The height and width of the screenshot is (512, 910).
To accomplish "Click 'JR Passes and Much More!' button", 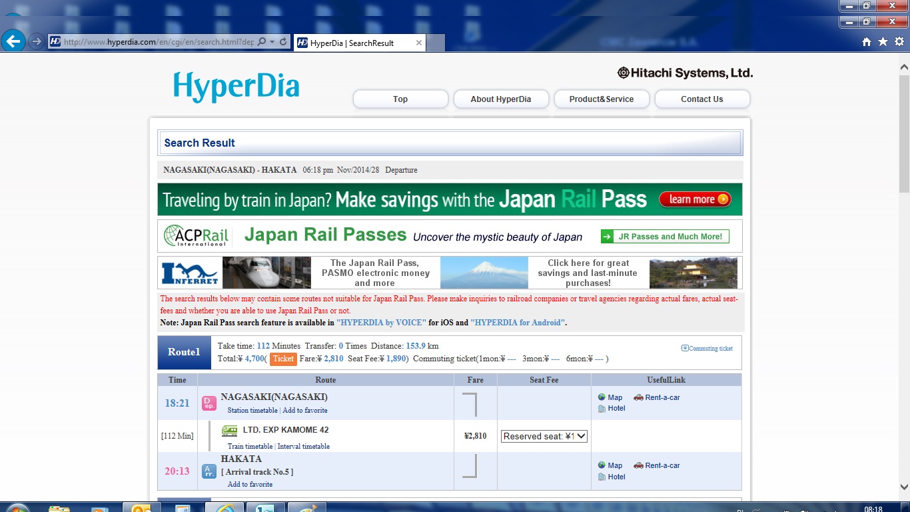I will click(x=665, y=236).
